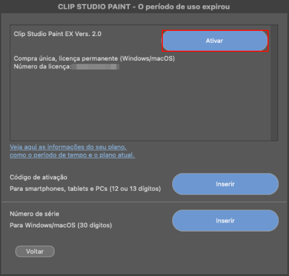Open the 'Veja aqui as informações do seu plano' link
The height and width of the screenshot is (276, 289).
(69, 147)
